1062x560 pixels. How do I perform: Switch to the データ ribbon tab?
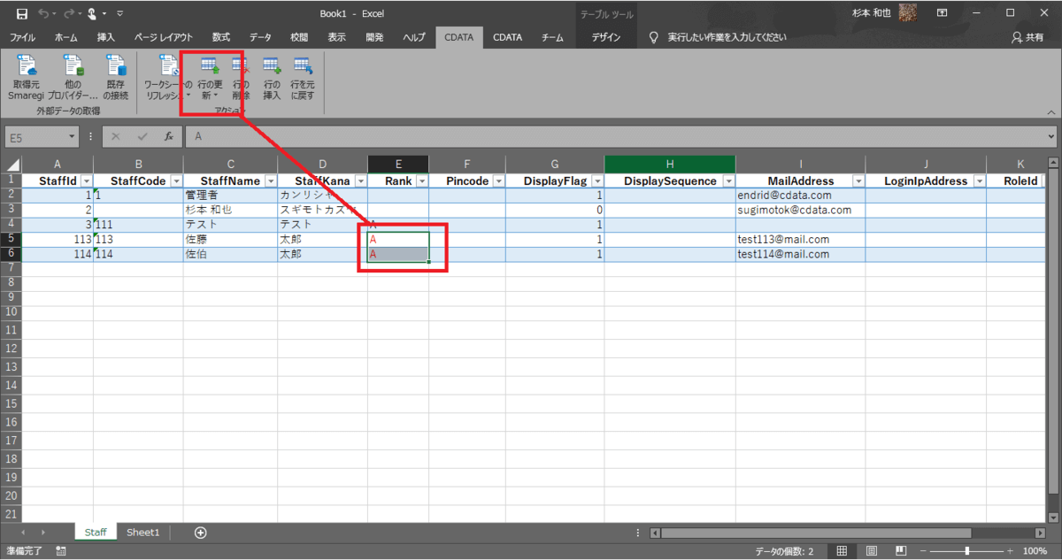[x=260, y=37]
